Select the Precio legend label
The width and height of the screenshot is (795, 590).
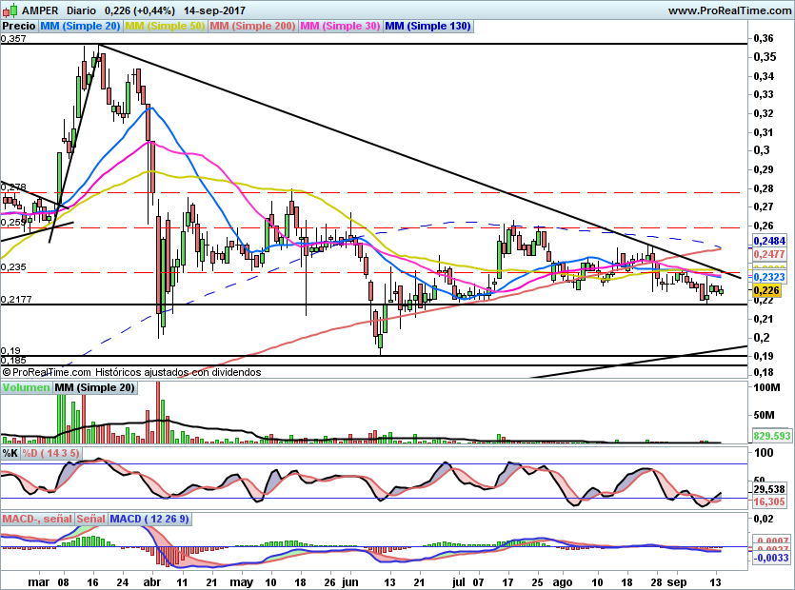coord(21,27)
